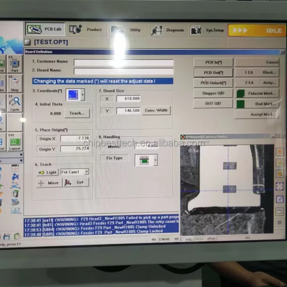Screen dimensions: 287x287
Task: Click the Board Name input field
Action: pos(123,71)
